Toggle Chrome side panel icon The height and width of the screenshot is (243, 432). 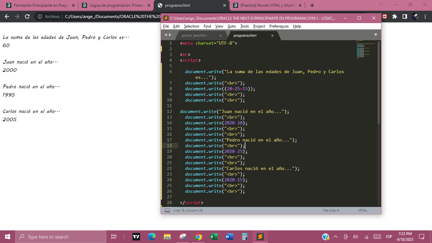pyautogui.click(x=404, y=16)
